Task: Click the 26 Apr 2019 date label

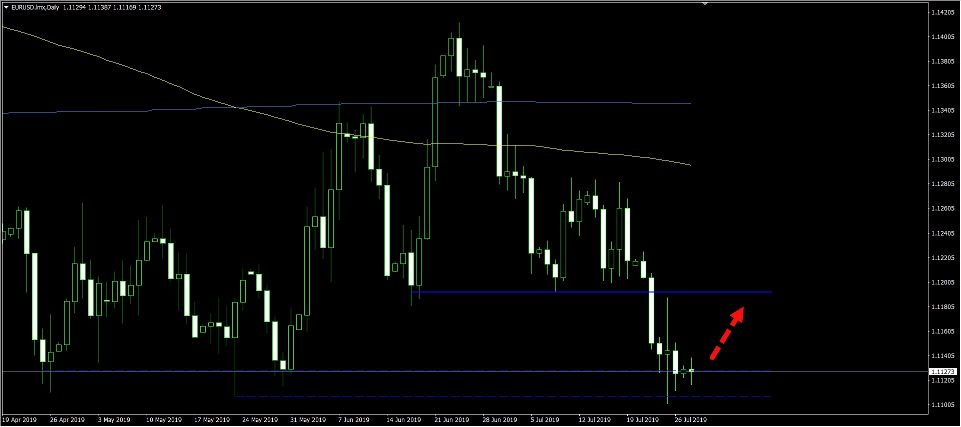Action: pos(68,420)
